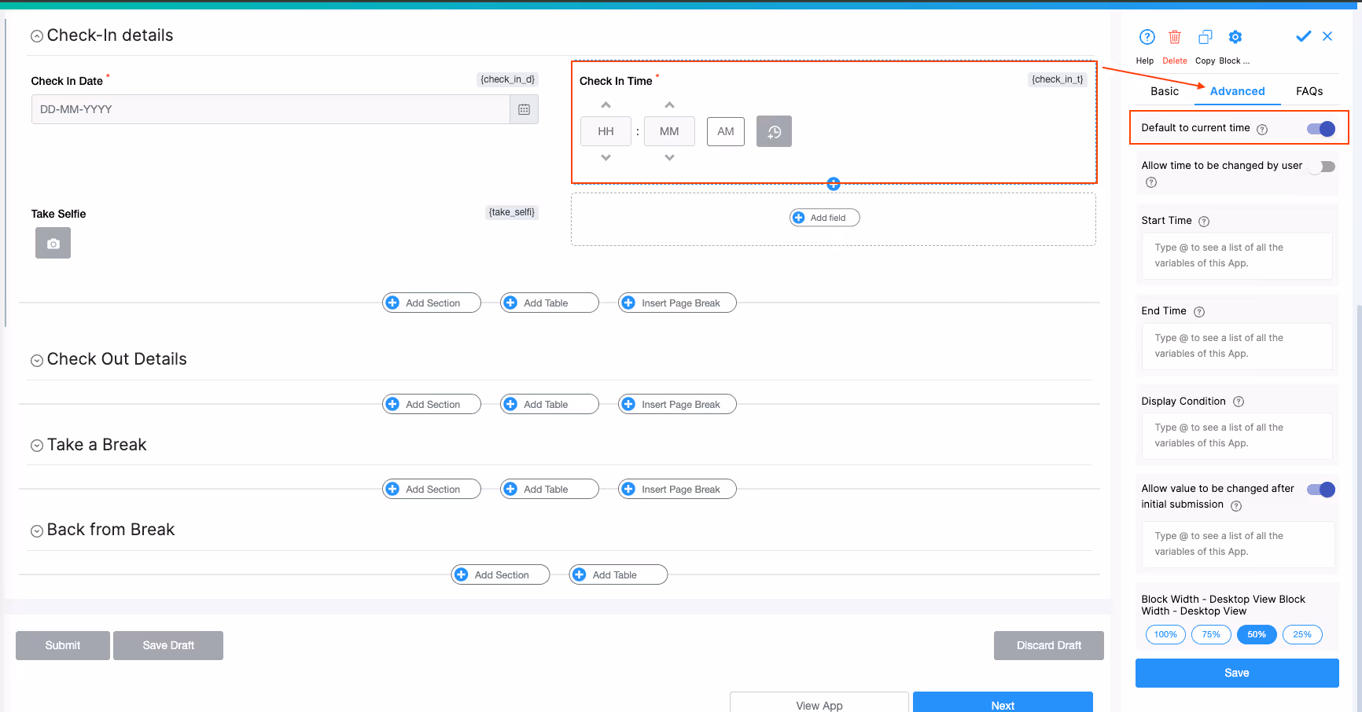This screenshot has height=712, width=1362.
Task: Increase hours with the HH up arrow
Action: (x=606, y=105)
